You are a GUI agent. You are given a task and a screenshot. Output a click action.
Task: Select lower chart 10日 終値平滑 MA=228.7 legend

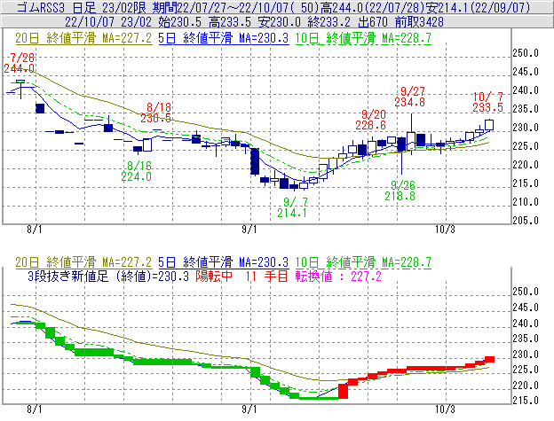(363, 262)
